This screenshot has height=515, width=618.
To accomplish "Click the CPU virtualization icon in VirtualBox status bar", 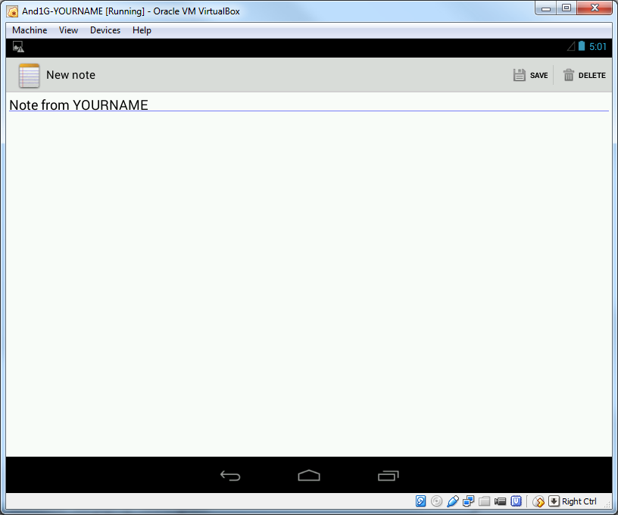I will click(516, 501).
